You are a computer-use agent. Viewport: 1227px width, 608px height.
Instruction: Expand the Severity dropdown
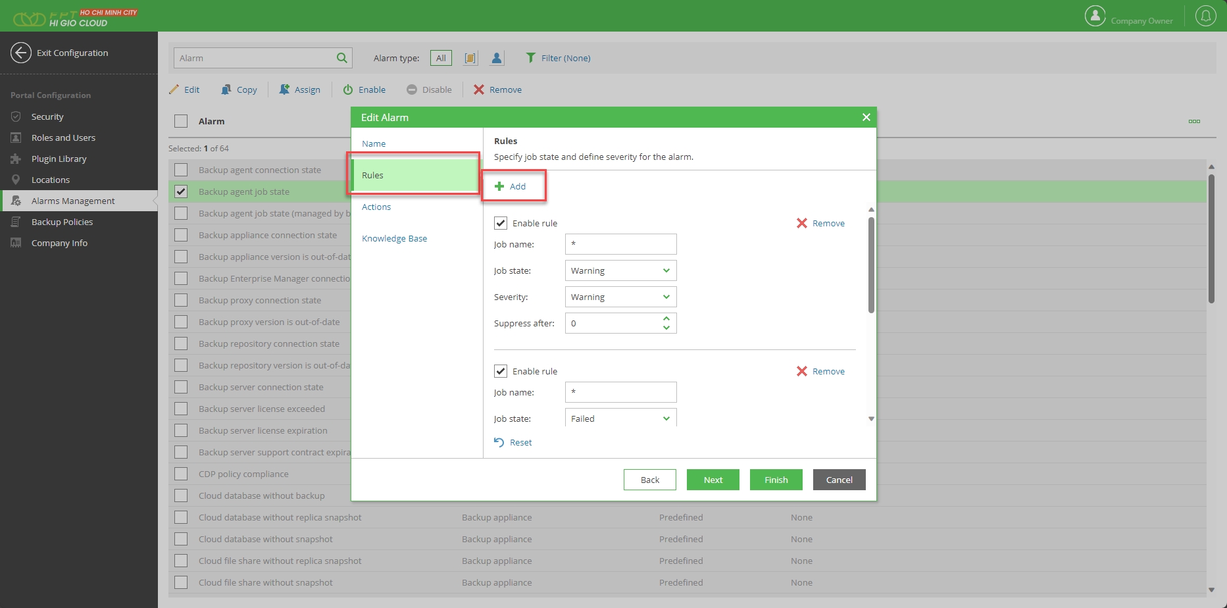pos(620,297)
